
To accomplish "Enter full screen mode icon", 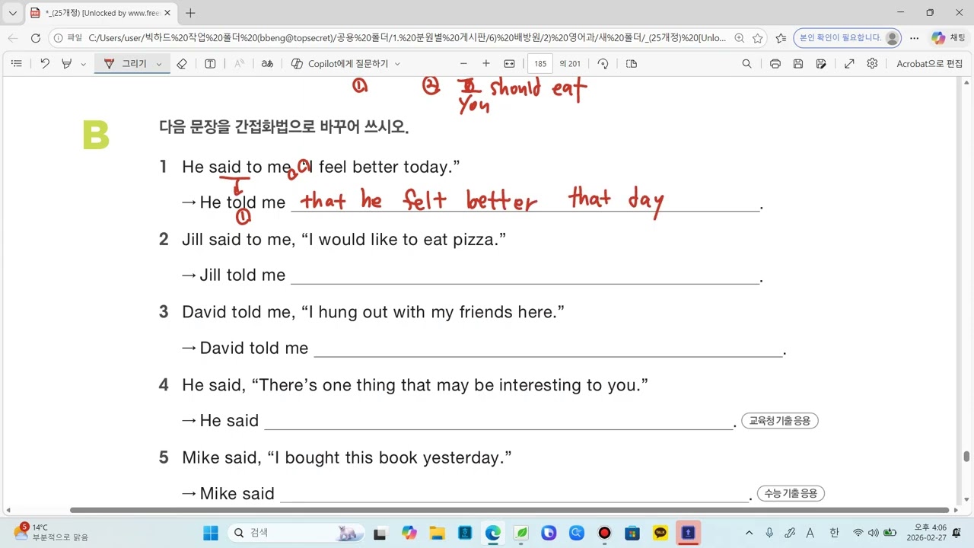I will point(849,64).
